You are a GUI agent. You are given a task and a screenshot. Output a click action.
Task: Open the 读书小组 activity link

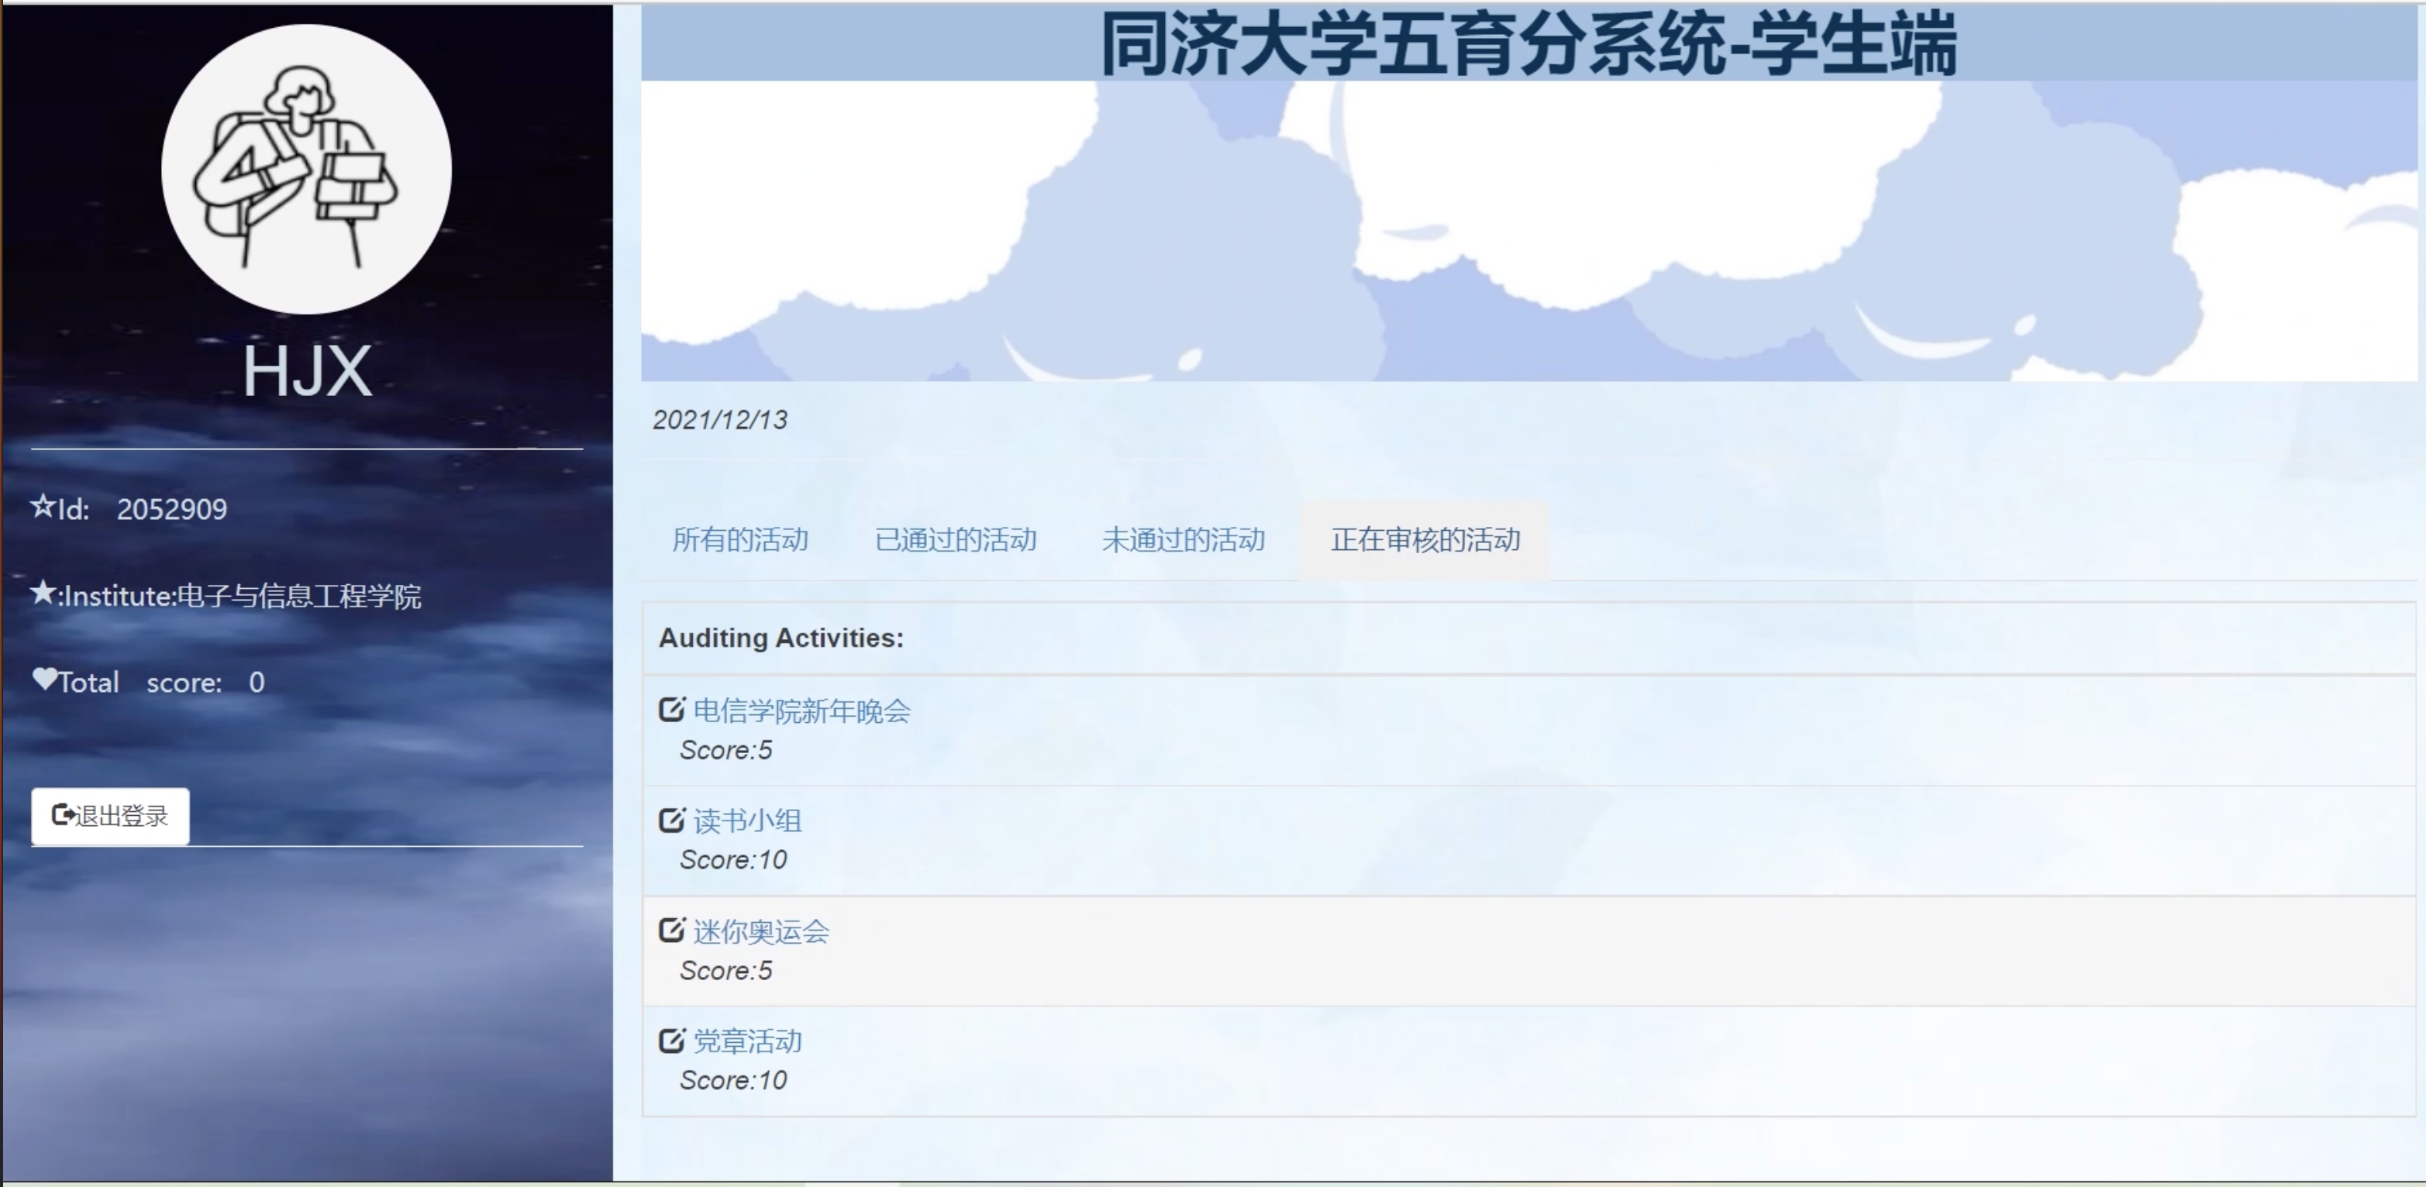click(748, 821)
